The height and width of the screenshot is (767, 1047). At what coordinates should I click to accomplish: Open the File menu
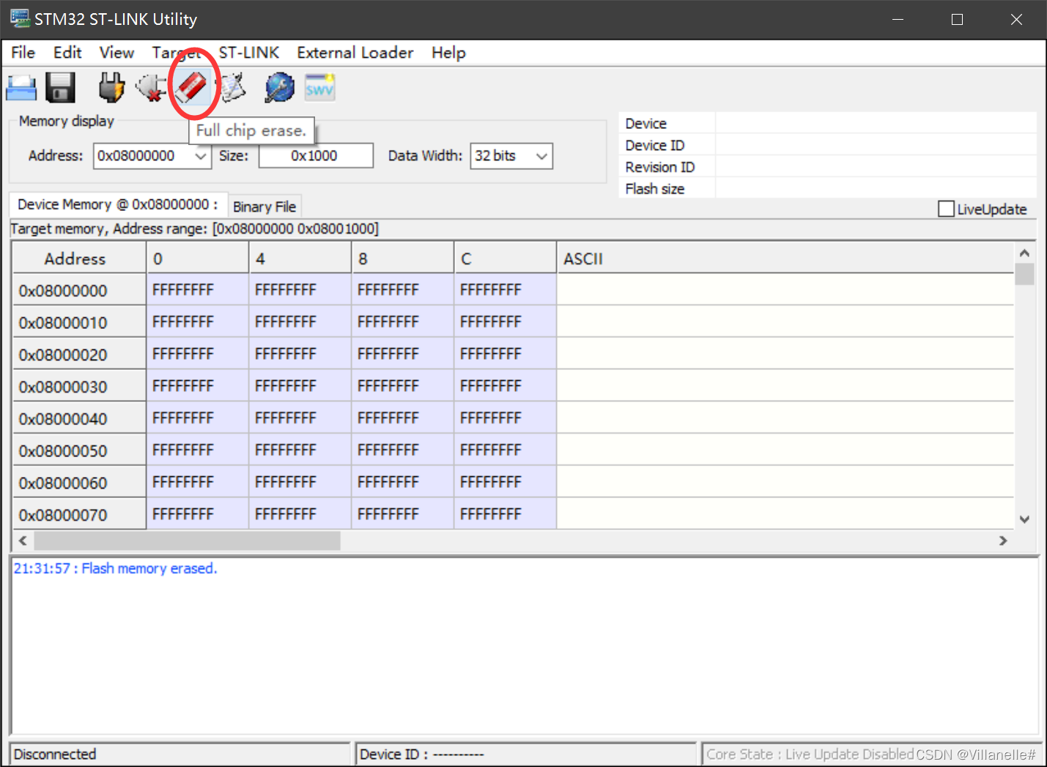[x=23, y=53]
